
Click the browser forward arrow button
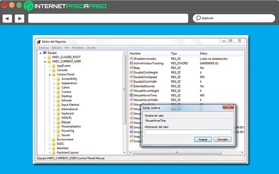click(20, 18)
